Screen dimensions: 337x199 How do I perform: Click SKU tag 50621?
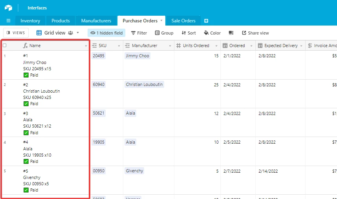coord(99,113)
